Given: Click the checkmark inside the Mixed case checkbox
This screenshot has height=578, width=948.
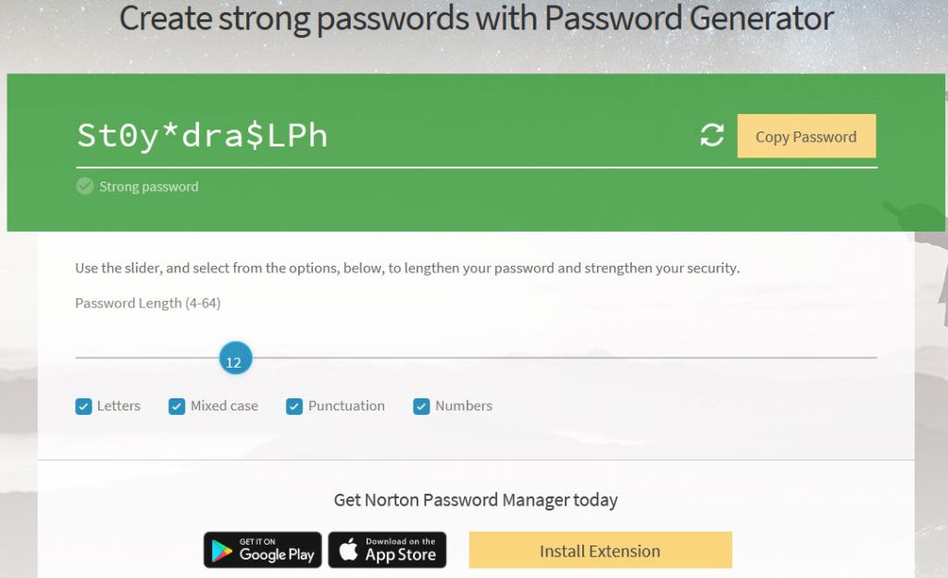Looking at the screenshot, I should (x=176, y=406).
